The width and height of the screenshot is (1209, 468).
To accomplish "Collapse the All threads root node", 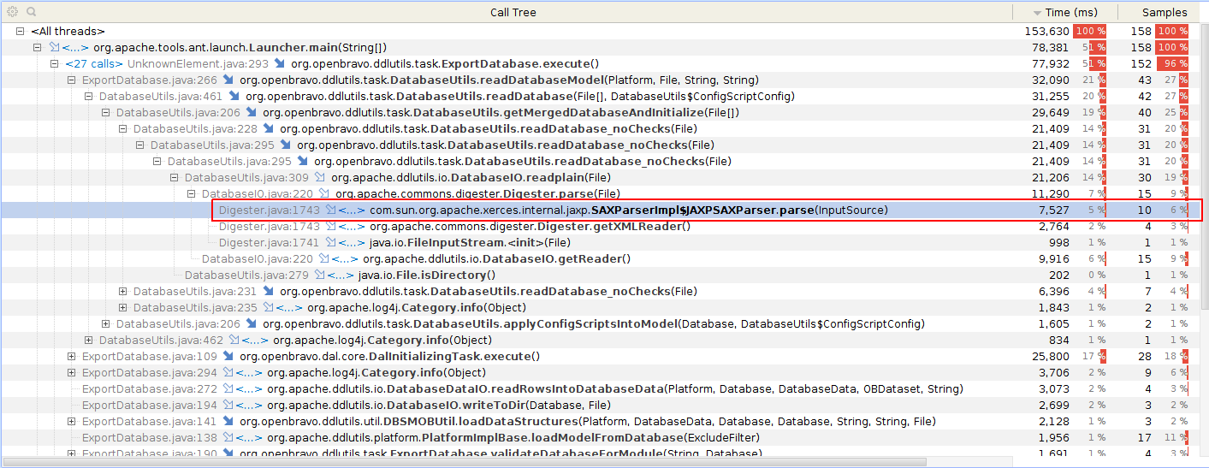I will [21, 31].
